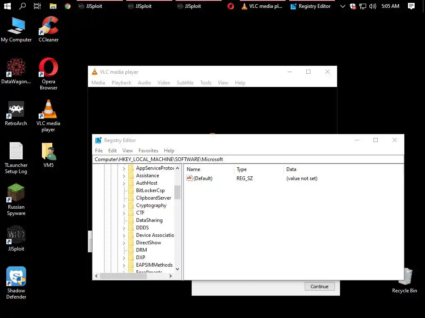Expand the Device Association registry key
This screenshot has width=425, height=318.
[x=124, y=236]
